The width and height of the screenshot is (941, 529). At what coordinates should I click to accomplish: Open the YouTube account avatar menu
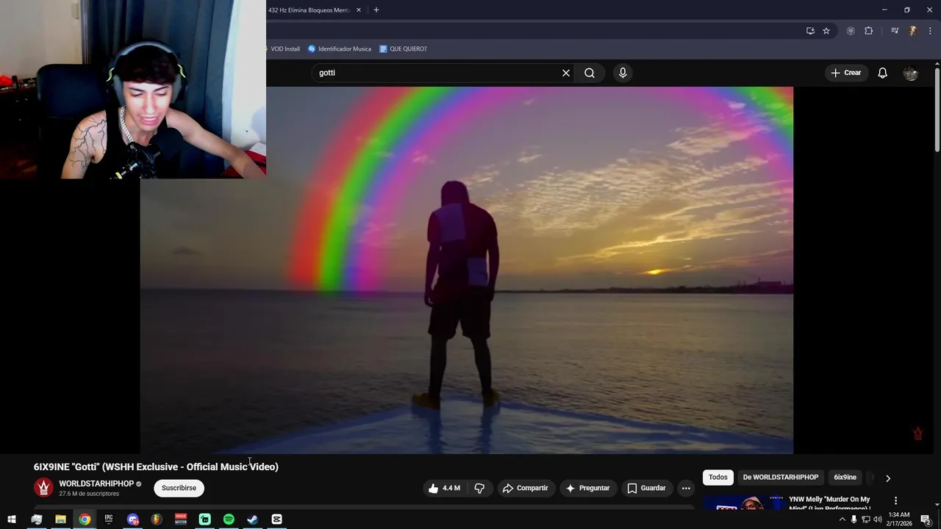coord(911,73)
